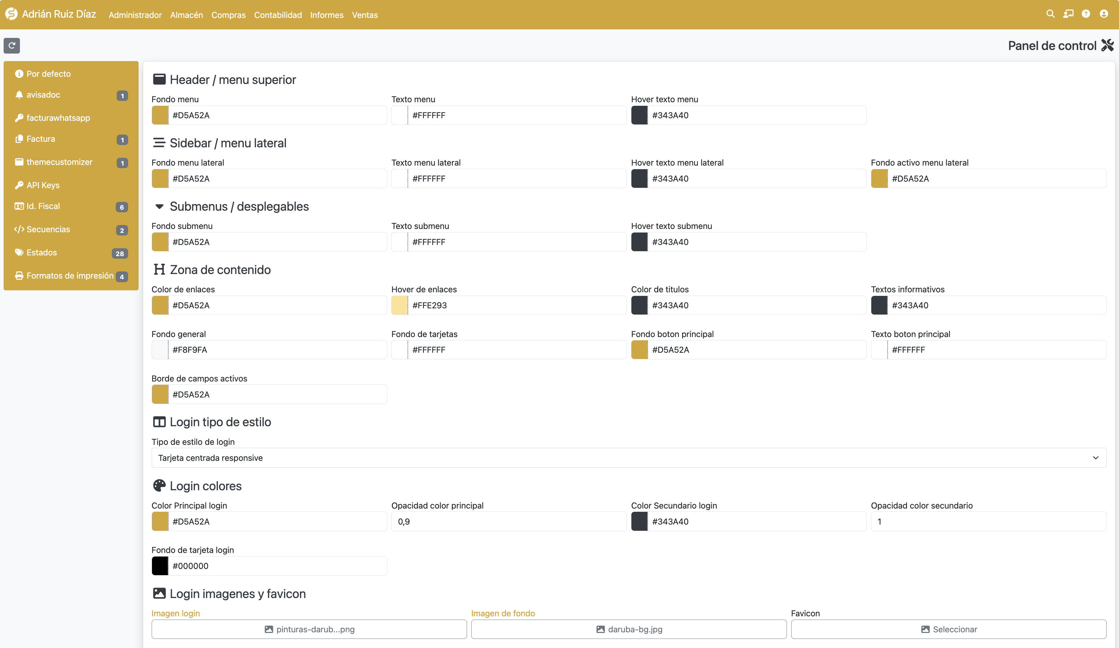1119x648 pixels.
Task: Click the Fondo activo menu lateral swatch
Action: pyautogui.click(x=879, y=179)
